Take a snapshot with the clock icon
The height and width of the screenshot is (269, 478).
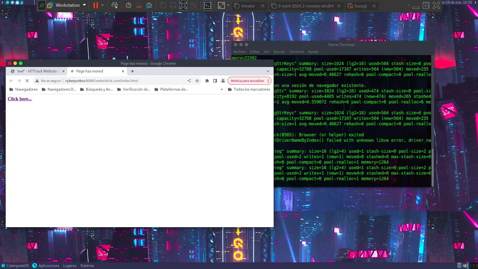128,5
